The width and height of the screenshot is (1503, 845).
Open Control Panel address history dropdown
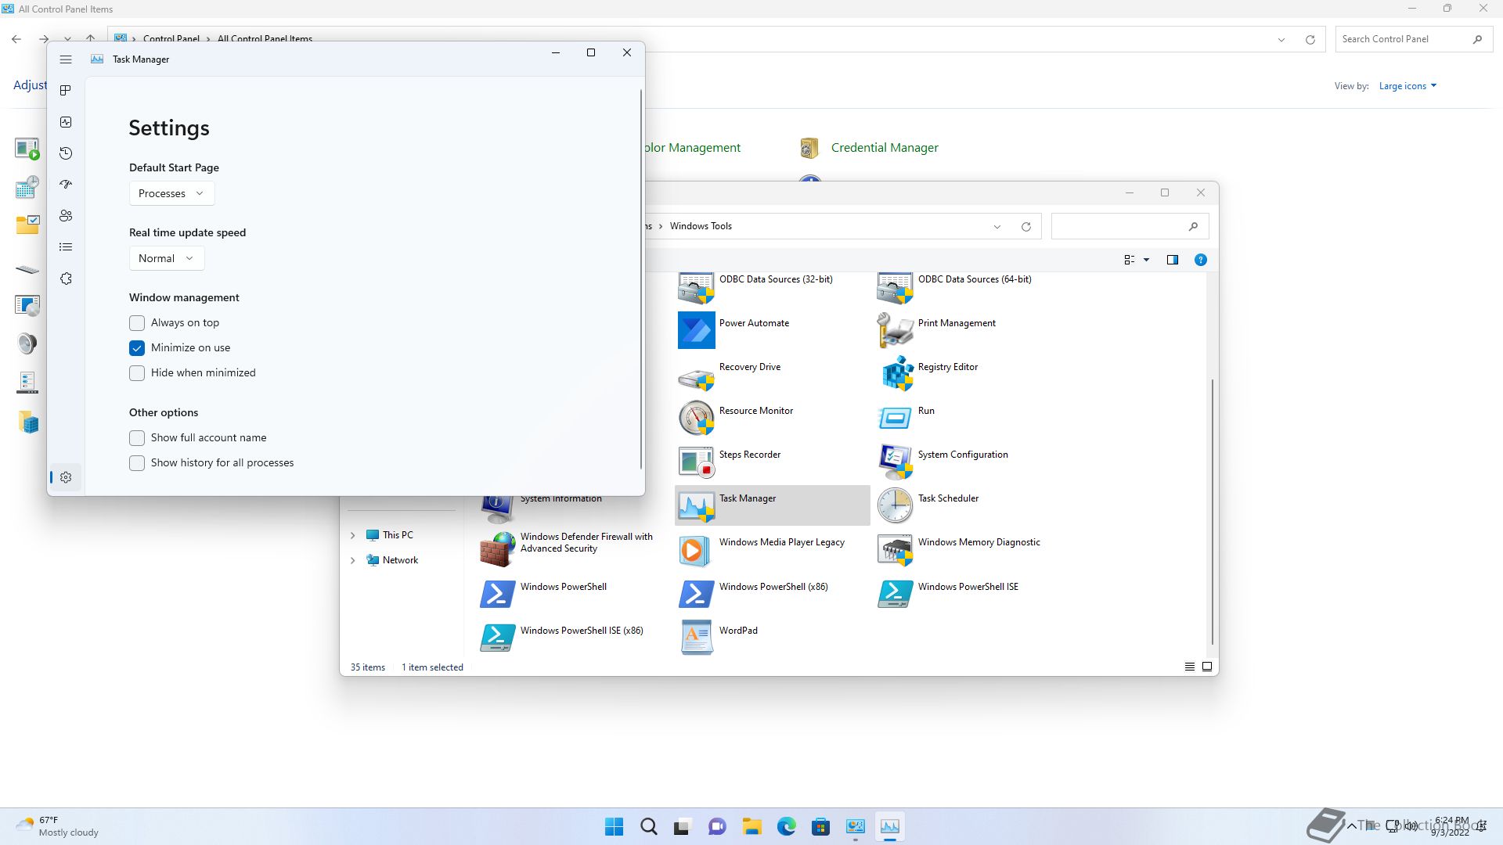(x=1281, y=40)
